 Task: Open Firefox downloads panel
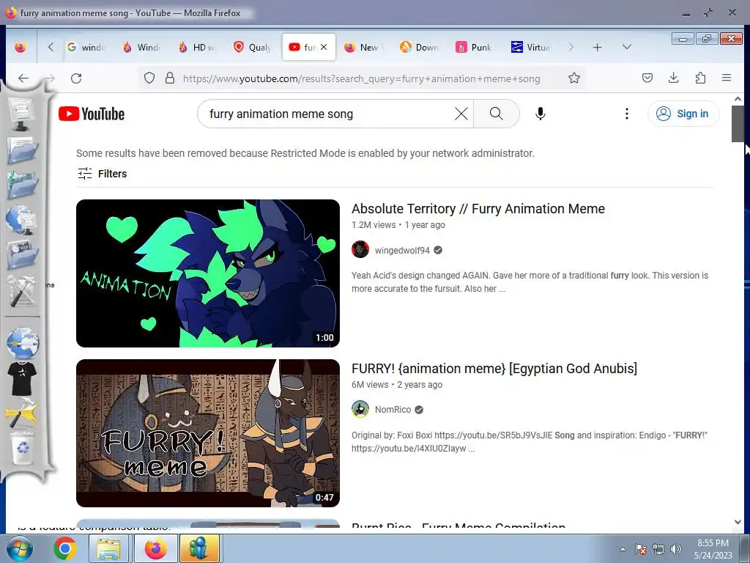674,78
